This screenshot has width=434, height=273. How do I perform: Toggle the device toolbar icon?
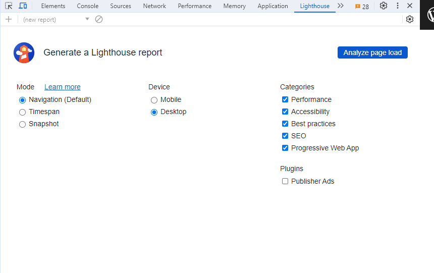(x=23, y=6)
